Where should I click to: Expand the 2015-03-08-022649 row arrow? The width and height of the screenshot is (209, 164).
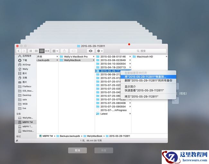point(130,60)
